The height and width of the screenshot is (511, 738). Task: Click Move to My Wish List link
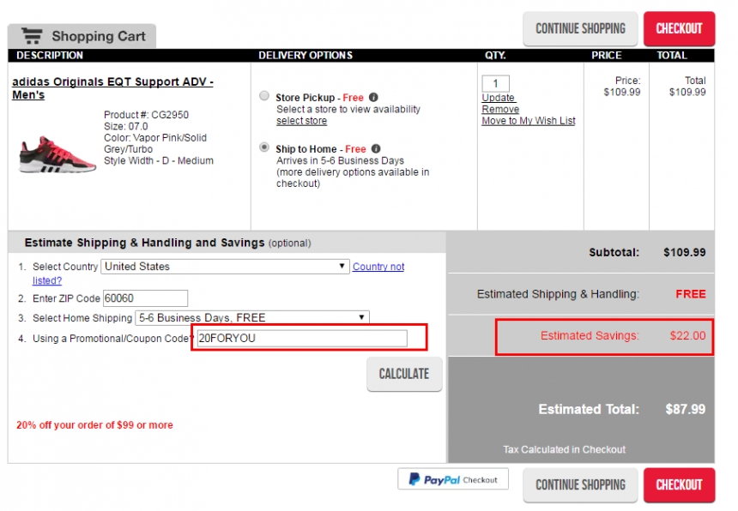528,121
